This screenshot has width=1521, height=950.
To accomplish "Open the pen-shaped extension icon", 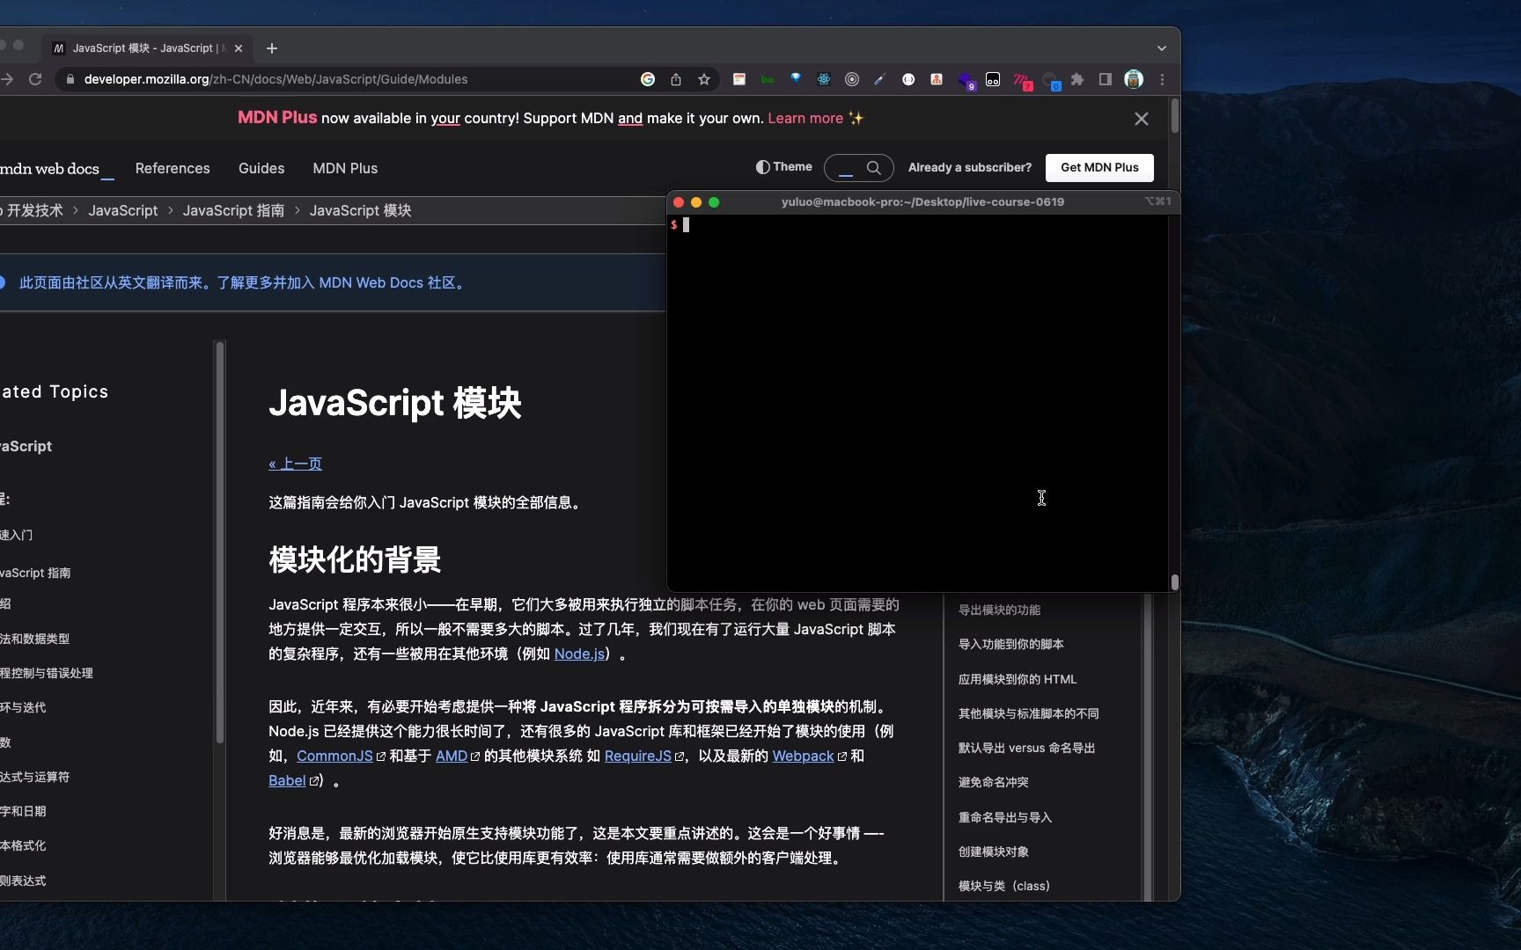I will [879, 79].
